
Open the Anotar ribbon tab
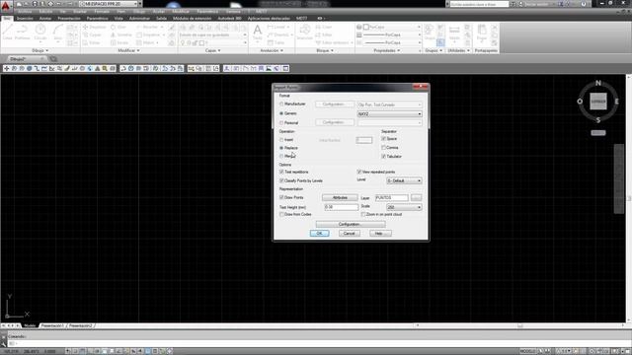[x=45, y=18]
